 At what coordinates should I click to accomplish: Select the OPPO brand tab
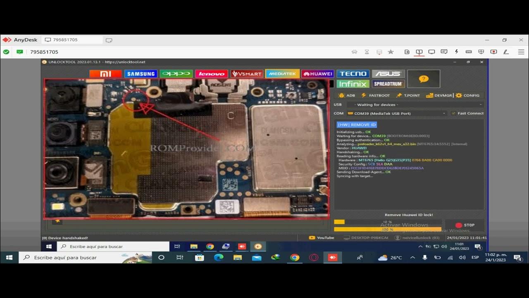coord(176,74)
